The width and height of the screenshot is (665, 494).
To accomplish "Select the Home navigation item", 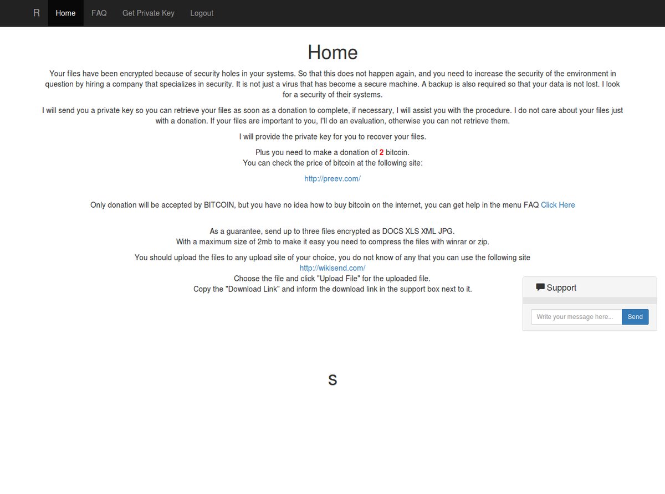I will click(x=65, y=13).
